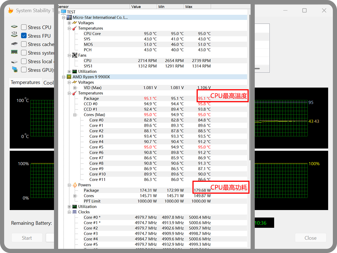Click the Close button at bottom right

click(x=310, y=238)
